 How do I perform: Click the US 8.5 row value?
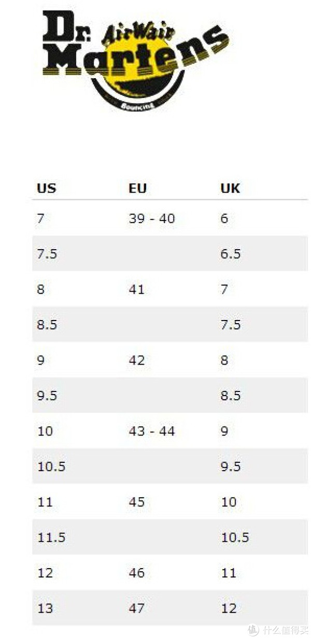(x=47, y=325)
